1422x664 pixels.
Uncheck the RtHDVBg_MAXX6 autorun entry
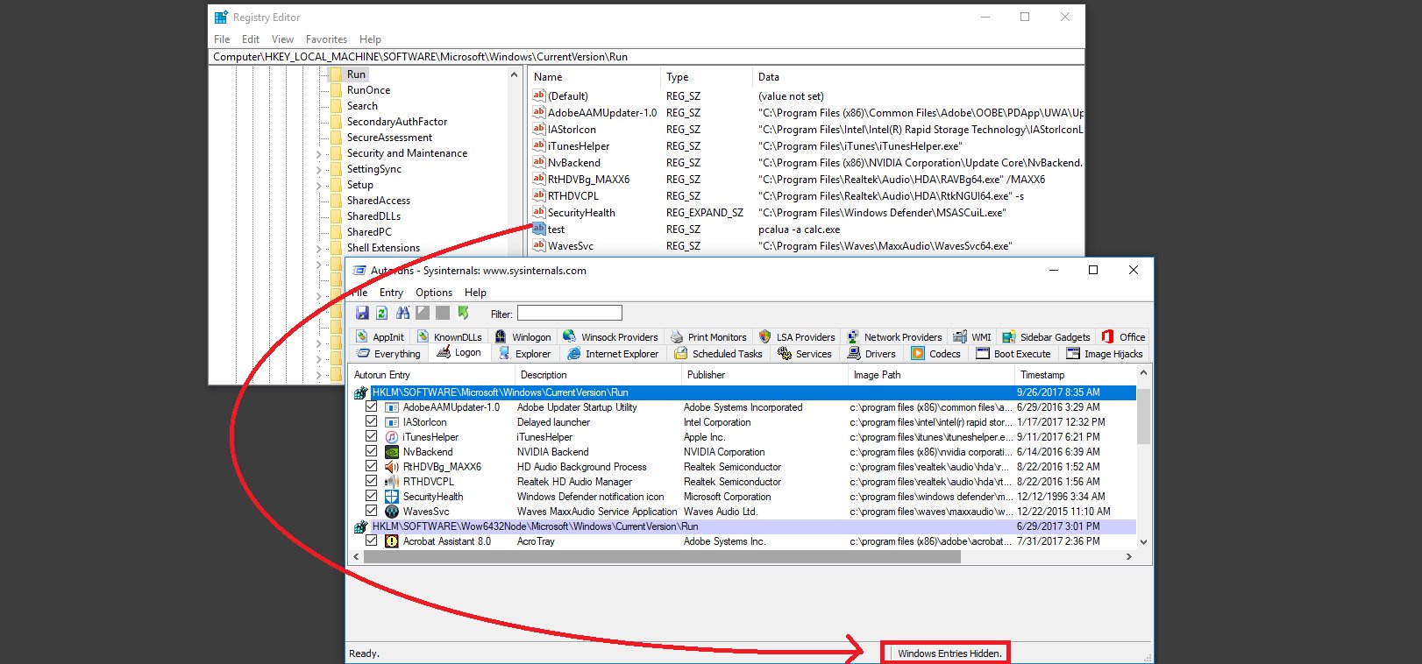(371, 466)
